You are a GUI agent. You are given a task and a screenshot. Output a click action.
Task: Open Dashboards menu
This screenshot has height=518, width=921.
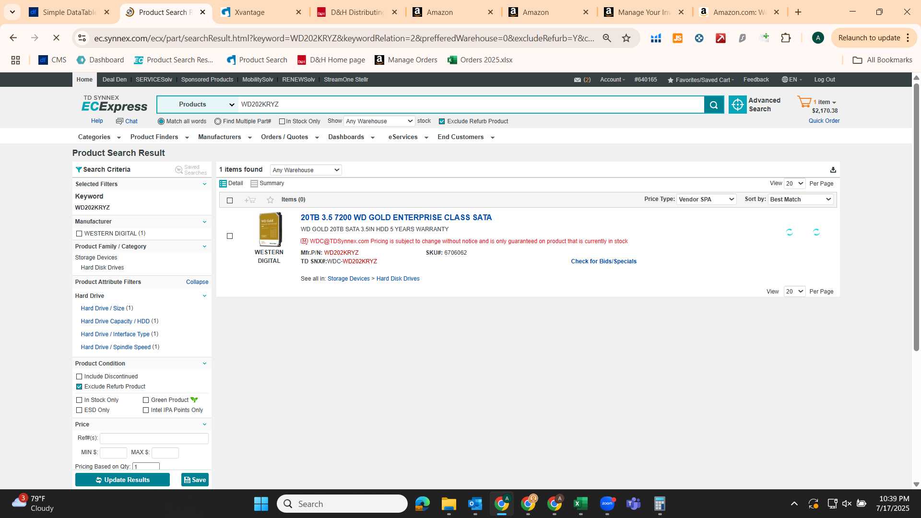[351, 137]
